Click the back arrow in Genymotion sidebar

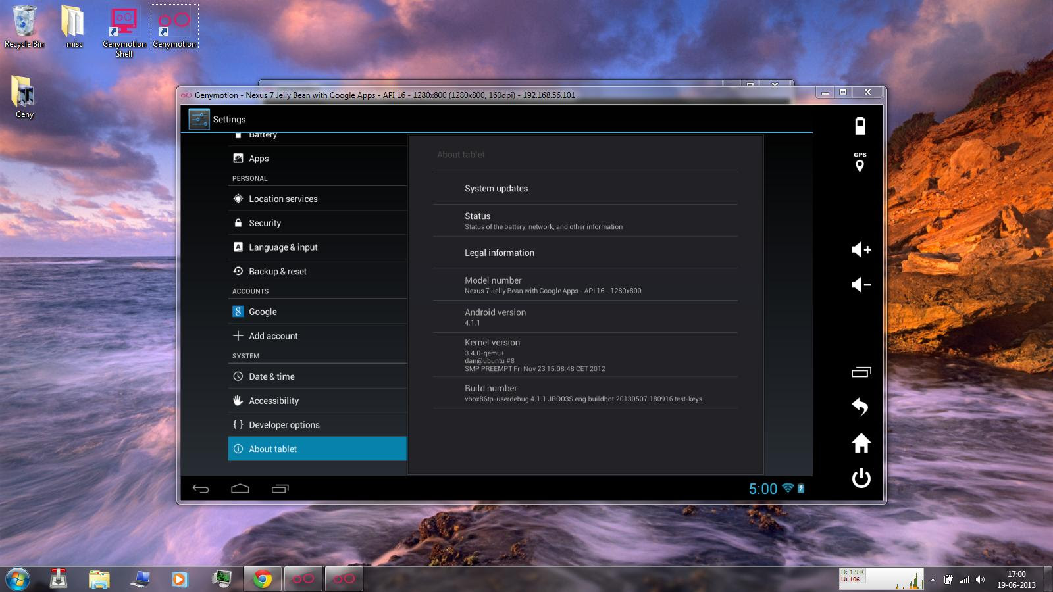[x=860, y=407]
